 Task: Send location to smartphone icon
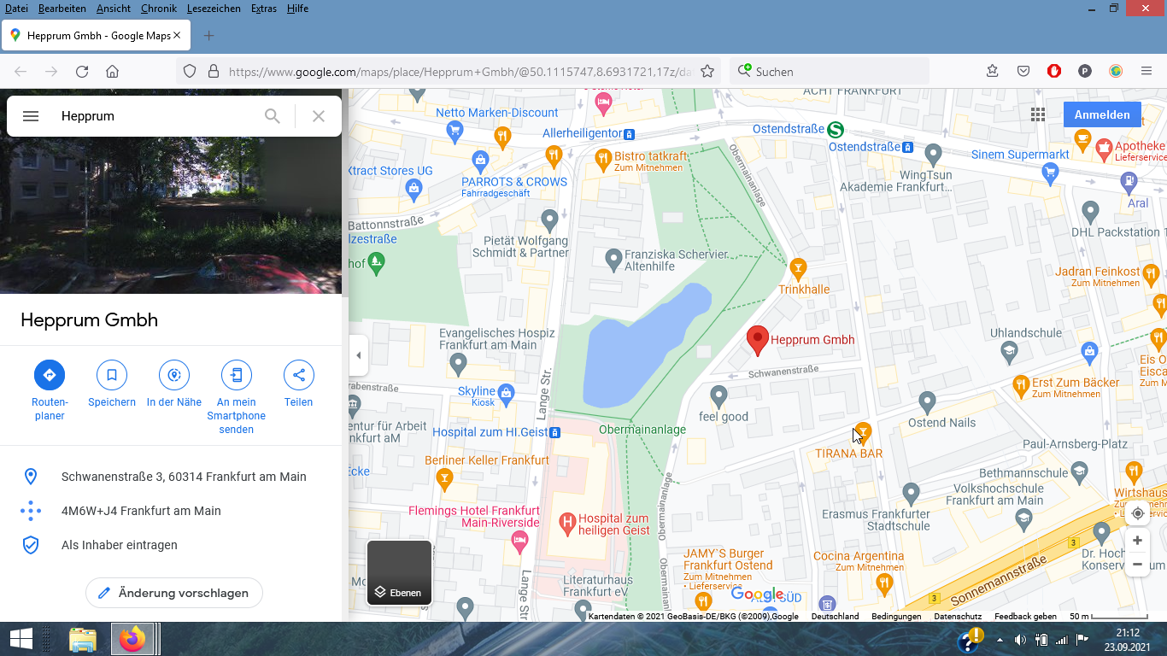[237, 375]
